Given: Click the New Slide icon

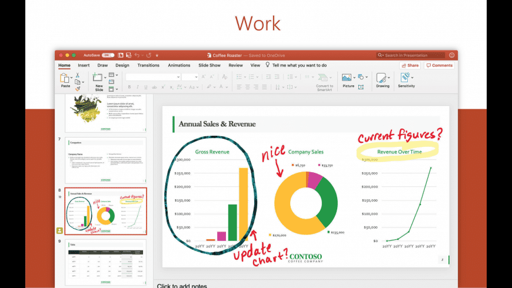Looking at the screenshot, I should click(97, 78).
